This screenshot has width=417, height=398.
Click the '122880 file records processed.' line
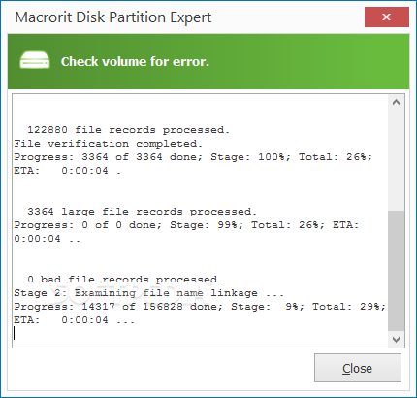click(x=128, y=130)
